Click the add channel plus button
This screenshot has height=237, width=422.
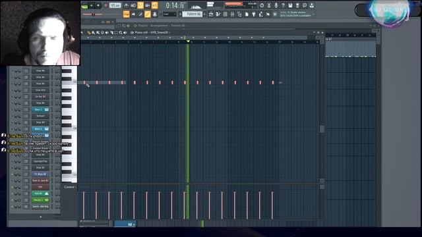tap(41, 217)
